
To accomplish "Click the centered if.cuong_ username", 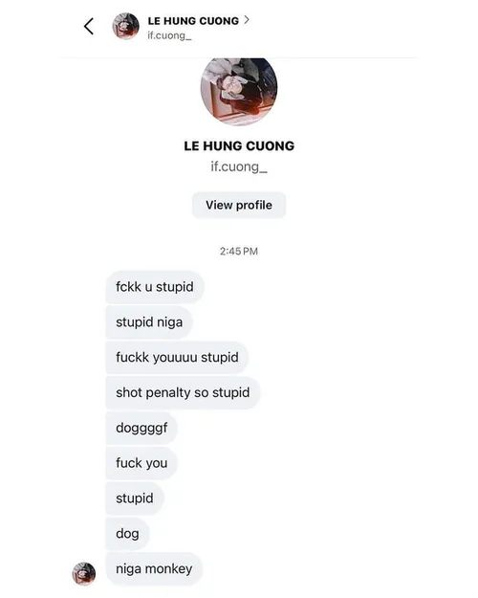I will click(x=239, y=167).
